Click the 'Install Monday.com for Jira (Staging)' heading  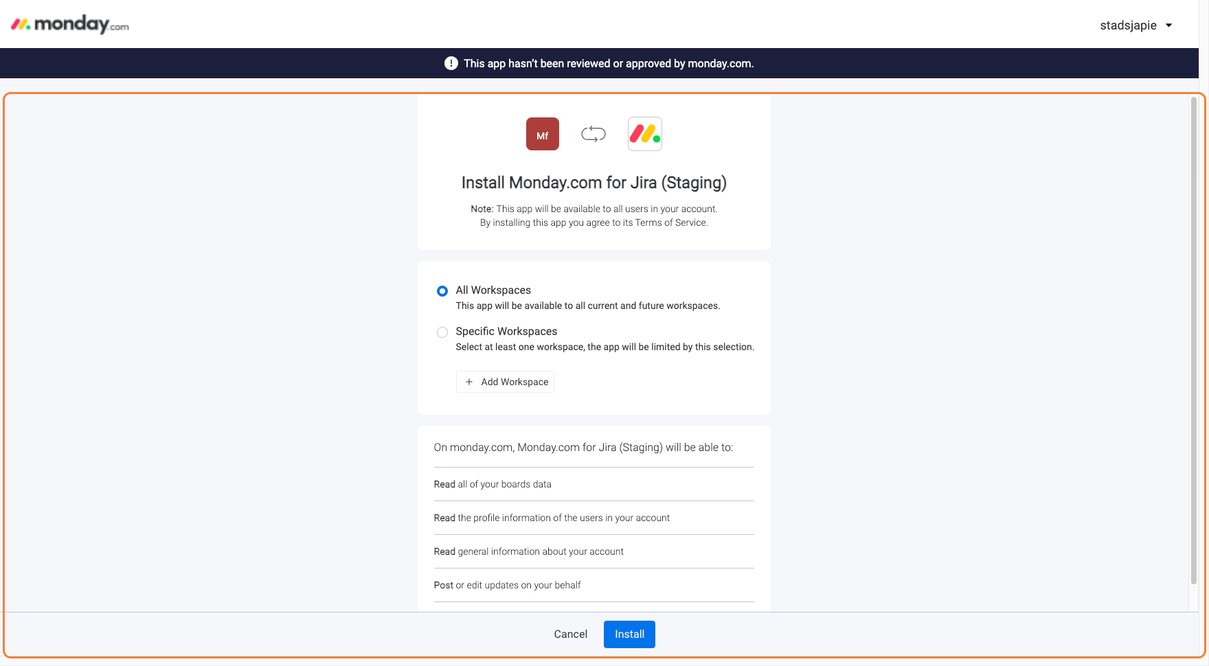(594, 183)
